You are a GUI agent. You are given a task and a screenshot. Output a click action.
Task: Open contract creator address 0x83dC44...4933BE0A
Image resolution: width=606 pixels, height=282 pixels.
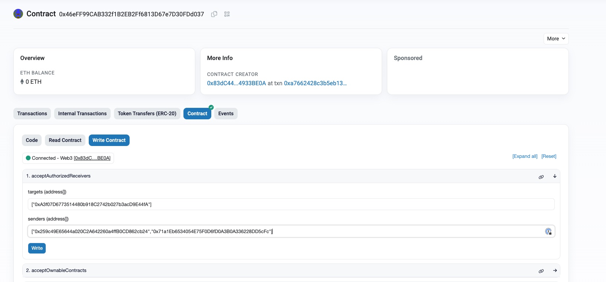[237, 83]
